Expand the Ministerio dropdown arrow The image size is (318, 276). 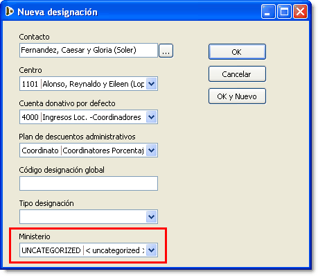pos(152,250)
